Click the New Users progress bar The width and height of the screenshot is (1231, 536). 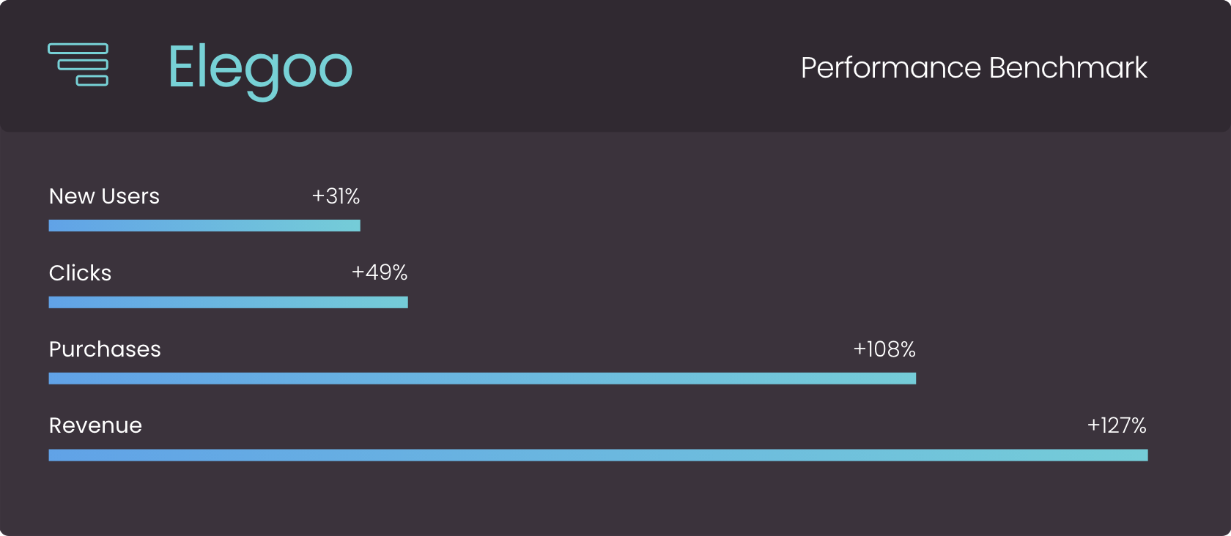(x=204, y=226)
